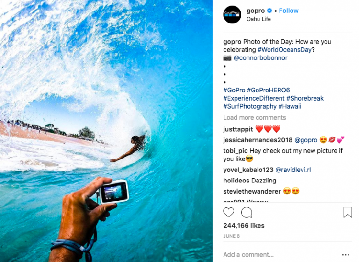Open the #SurfPhotography hashtag
Image resolution: width=359 pixels, height=262 pixels.
pos(250,106)
